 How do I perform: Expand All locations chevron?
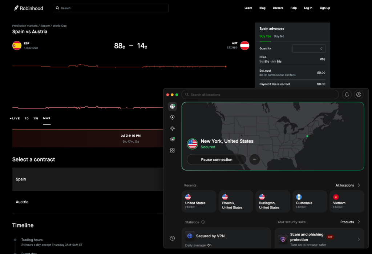tap(359, 185)
